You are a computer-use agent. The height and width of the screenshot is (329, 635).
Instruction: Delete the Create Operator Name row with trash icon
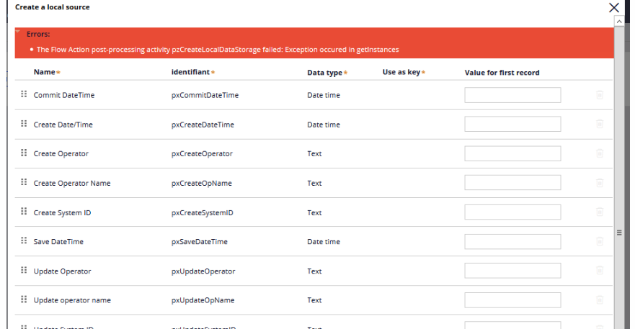(600, 183)
